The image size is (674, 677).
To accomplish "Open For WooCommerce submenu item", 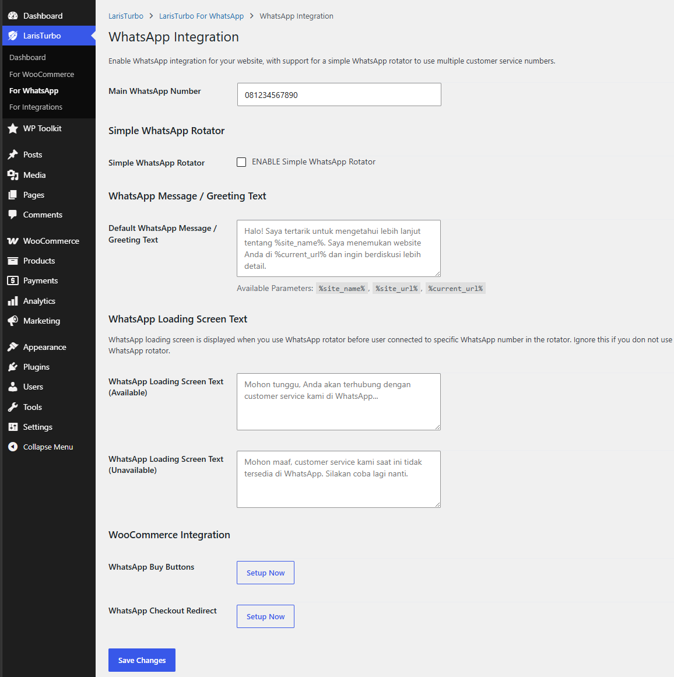I will pyautogui.click(x=42, y=74).
